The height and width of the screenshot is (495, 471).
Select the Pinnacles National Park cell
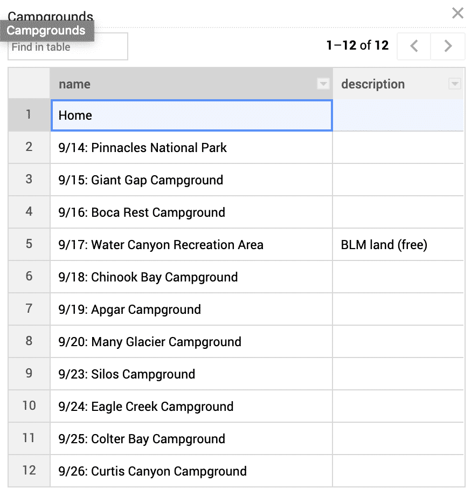(x=191, y=148)
